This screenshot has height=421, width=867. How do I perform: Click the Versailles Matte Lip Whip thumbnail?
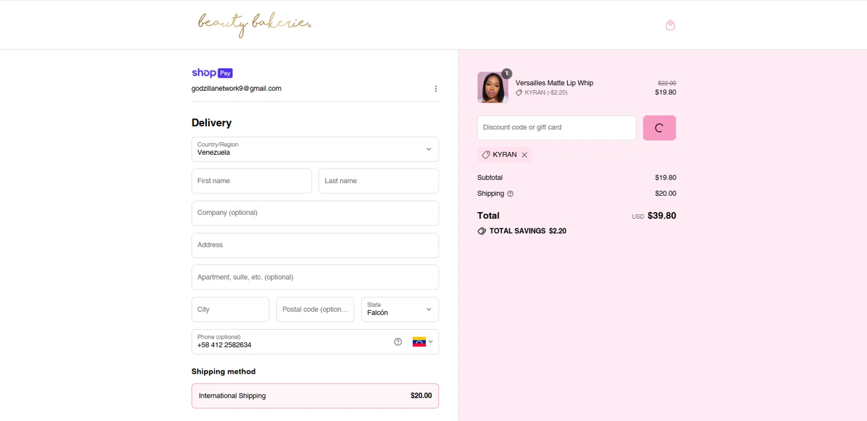click(x=492, y=87)
